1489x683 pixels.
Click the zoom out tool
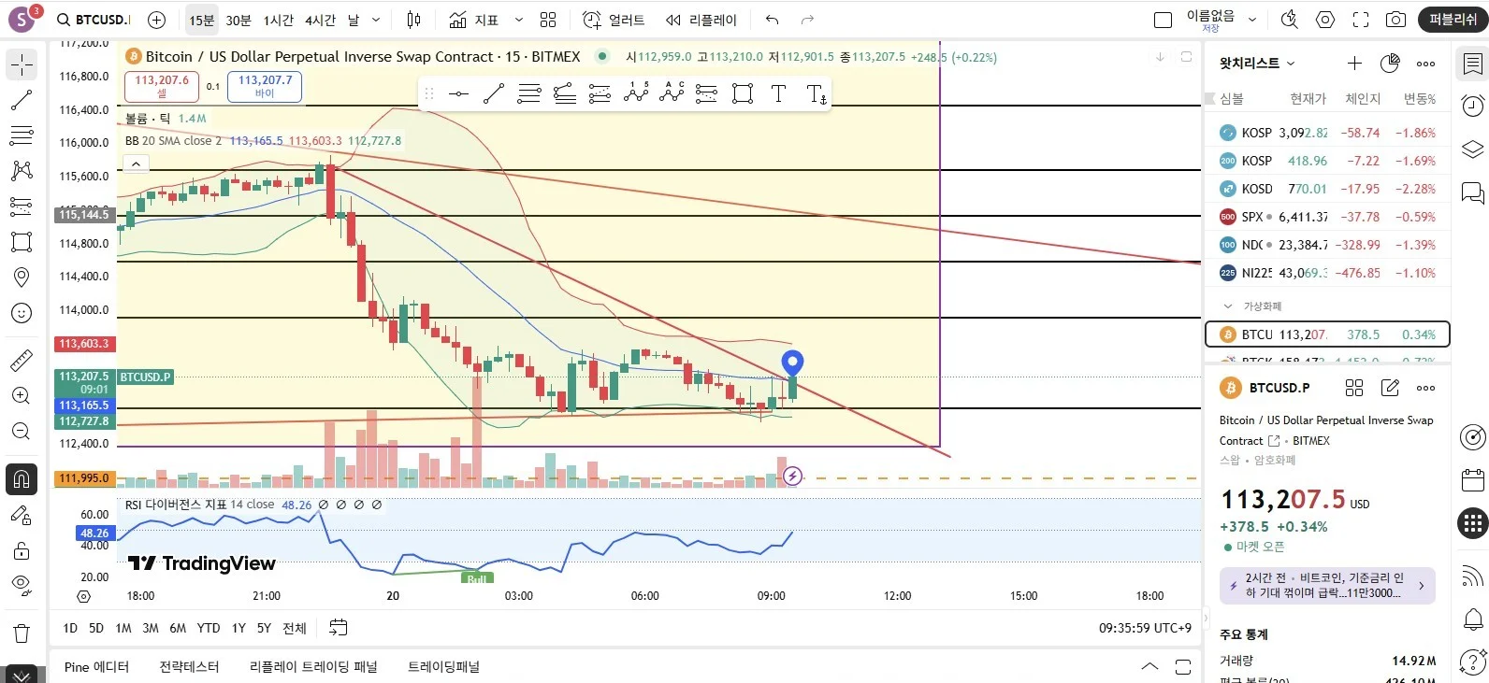point(22,431)
